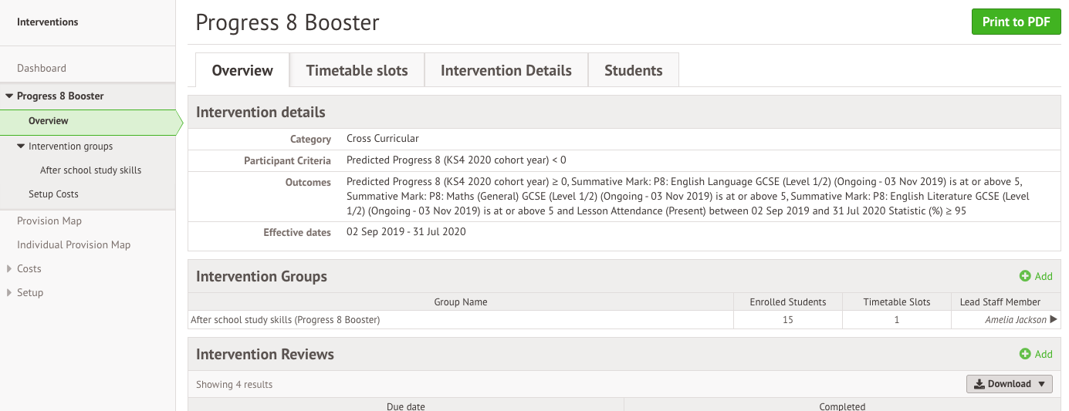
Task: Click the Print to PDF button
Action: (1016, 22)
